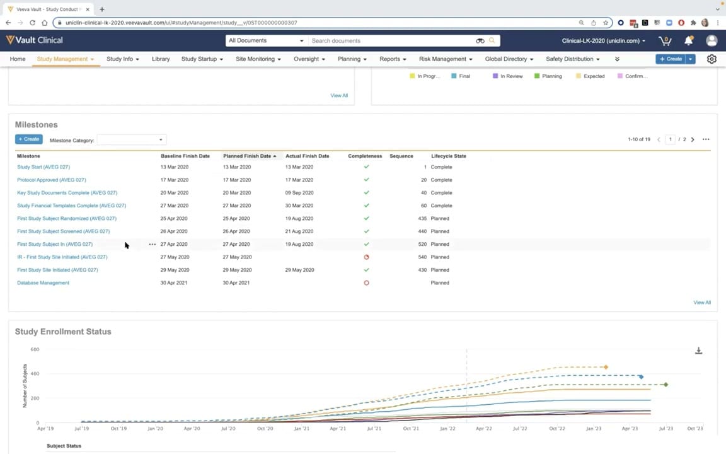Click the Milestones page number box
726x454 pixels.
coord(670,139)
